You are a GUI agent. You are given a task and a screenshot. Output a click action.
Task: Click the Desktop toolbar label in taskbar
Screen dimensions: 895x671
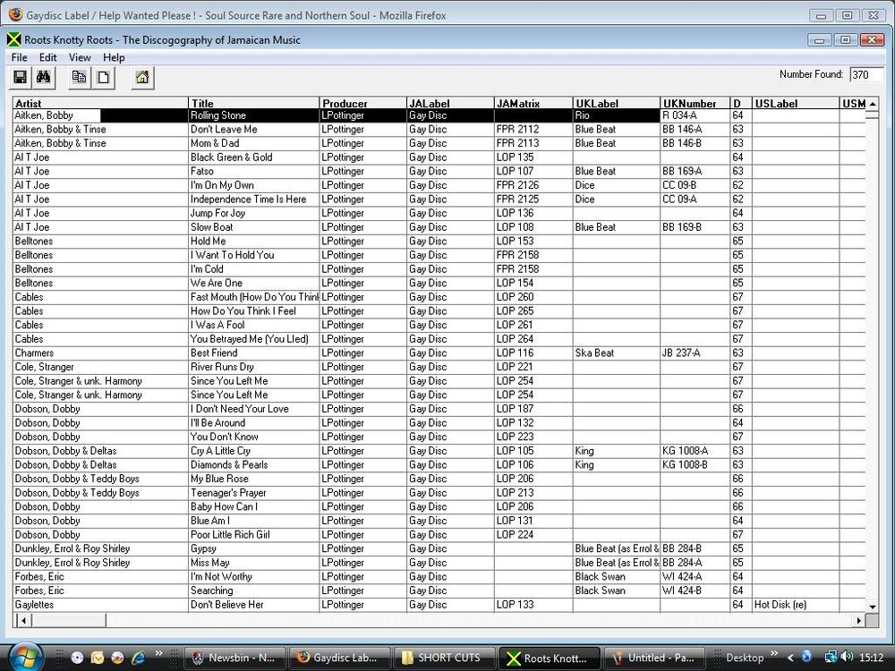coord(745,658)
